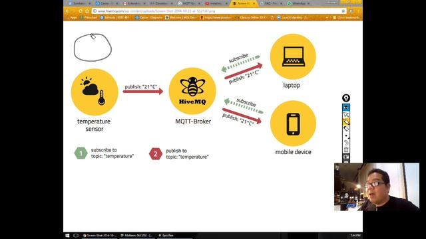
Task: Select the cursor arrow tool in Epic Pen
Action: tap(346, 115)
